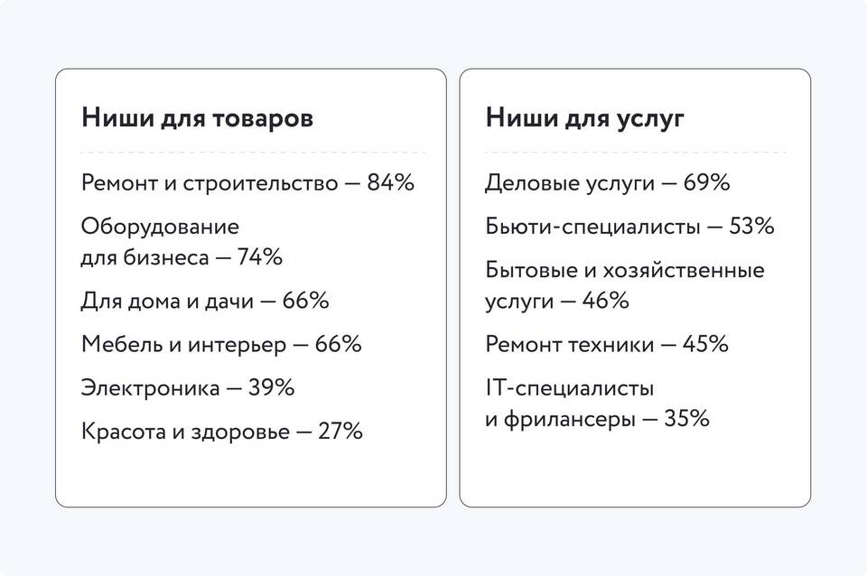Click the "Бьюти-специалисты" label

592,227
